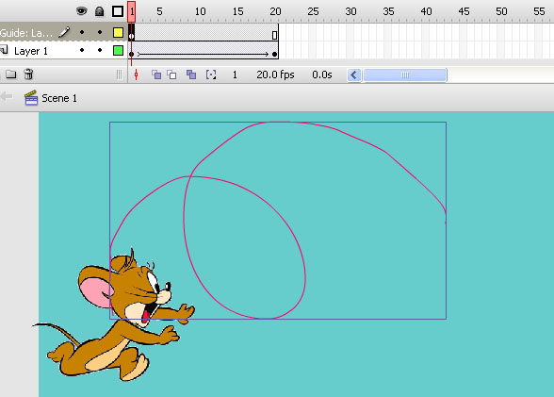Click the Scene 1 label in the edit bar
Screen dimensions: 554x397
pyautogui.click(x=59, y=98)
